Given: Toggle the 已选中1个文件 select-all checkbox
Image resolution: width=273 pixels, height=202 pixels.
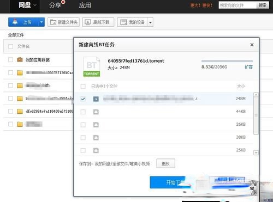Looking at the screenshot, I should (x=83, y=86).
